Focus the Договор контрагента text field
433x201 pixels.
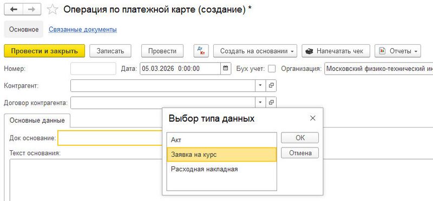point(163,103)
